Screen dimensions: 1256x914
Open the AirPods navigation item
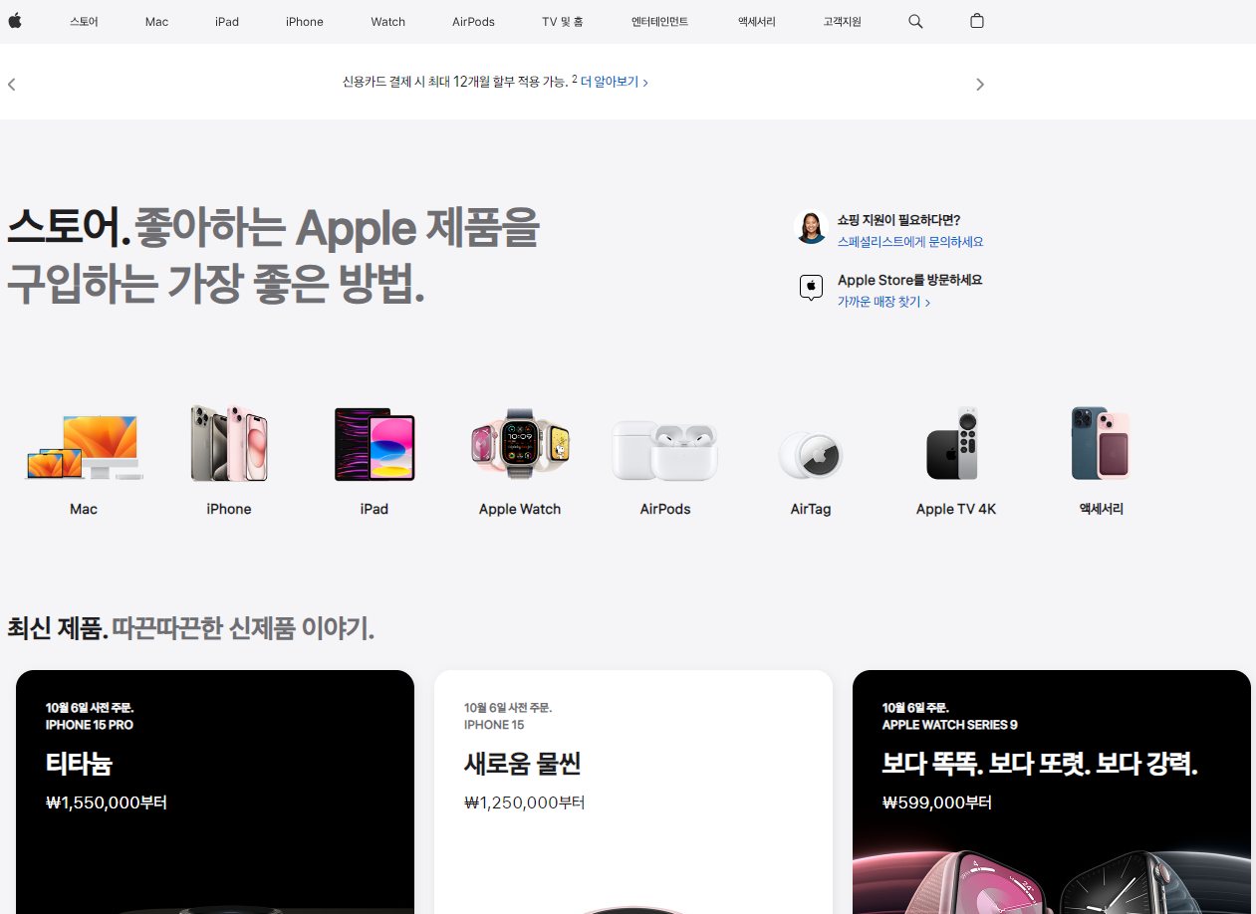(x=473, y=21)
